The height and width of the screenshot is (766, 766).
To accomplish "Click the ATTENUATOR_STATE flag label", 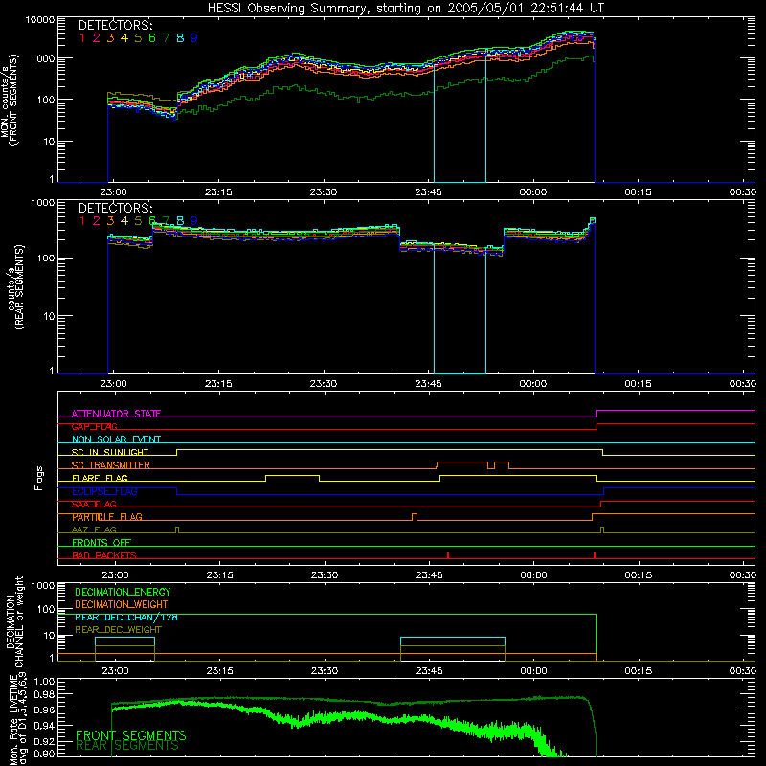I will [116, 414].
